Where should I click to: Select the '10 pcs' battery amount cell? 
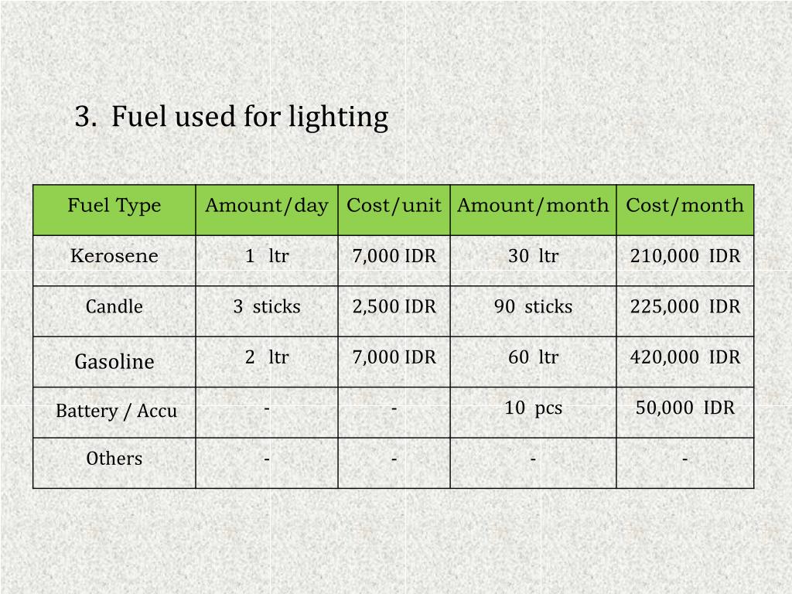tap(533, 412)
